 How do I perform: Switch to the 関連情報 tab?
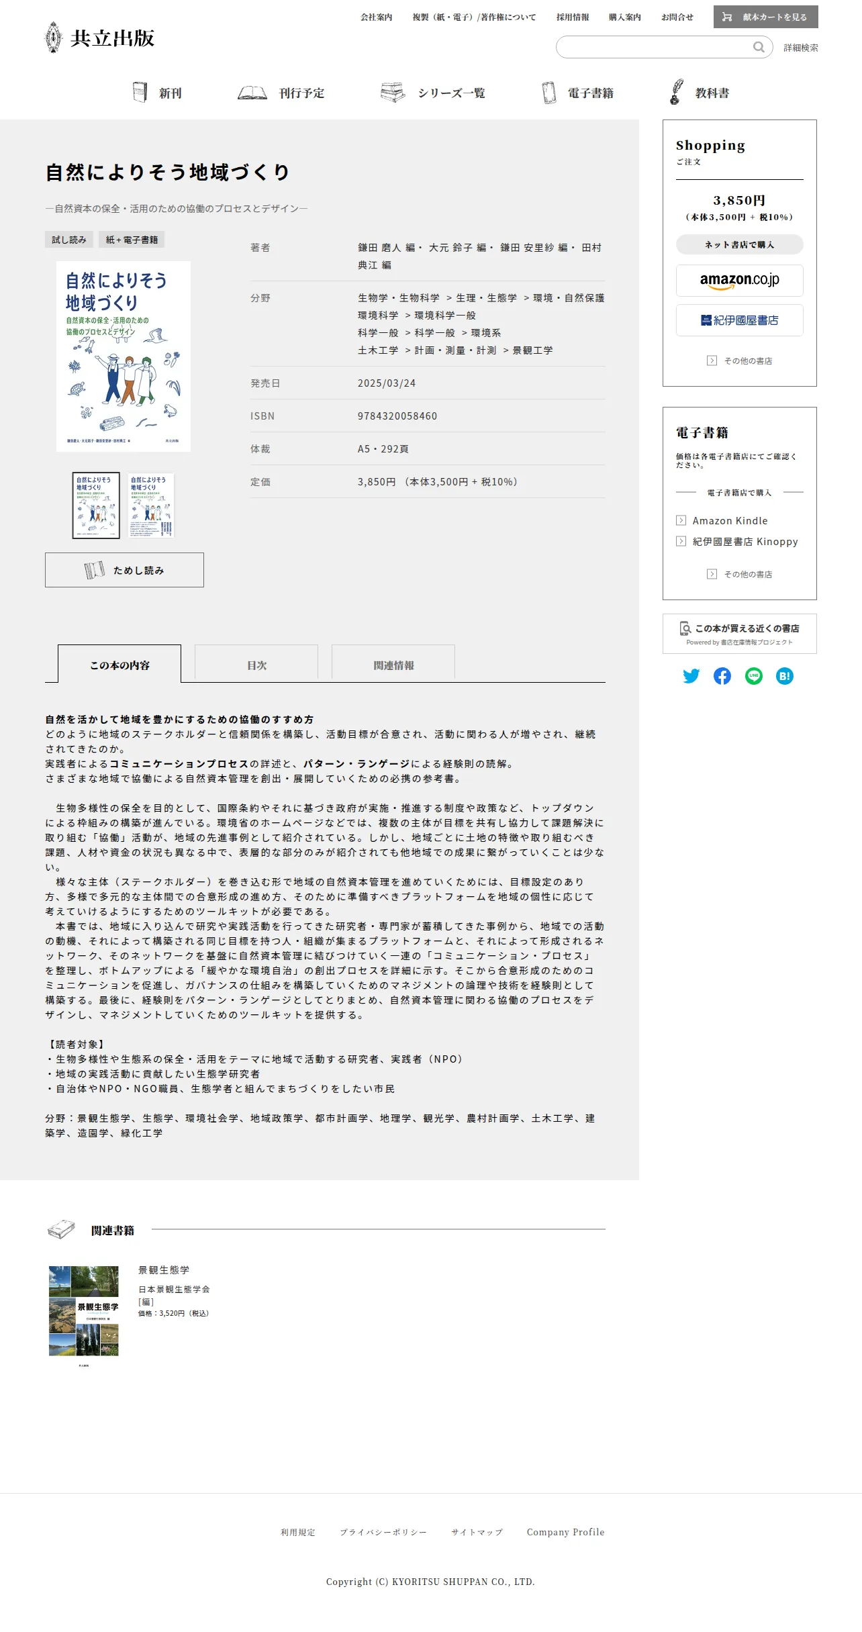point(393,663)
